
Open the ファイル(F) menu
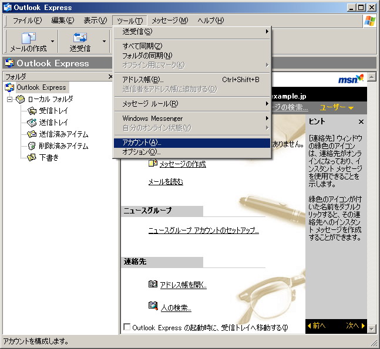pyautogui.click(x=28, y=21)
